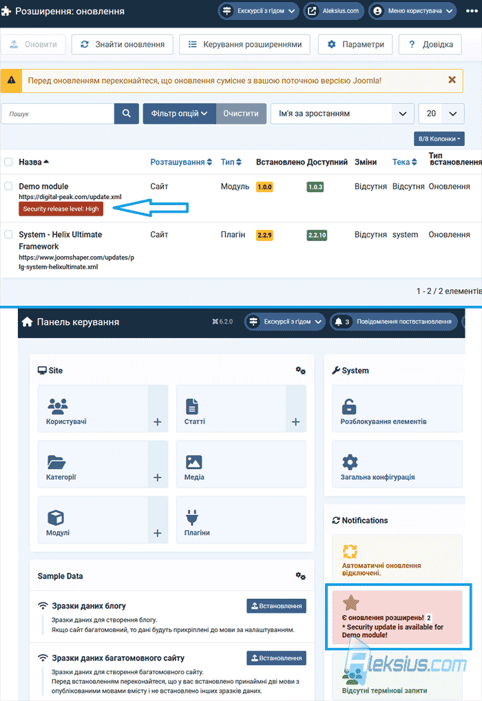The height and width of the screenshot is (701, 482).
Task: Open Екскурсії з гідом in dashboard header
Action: [285, 322]
